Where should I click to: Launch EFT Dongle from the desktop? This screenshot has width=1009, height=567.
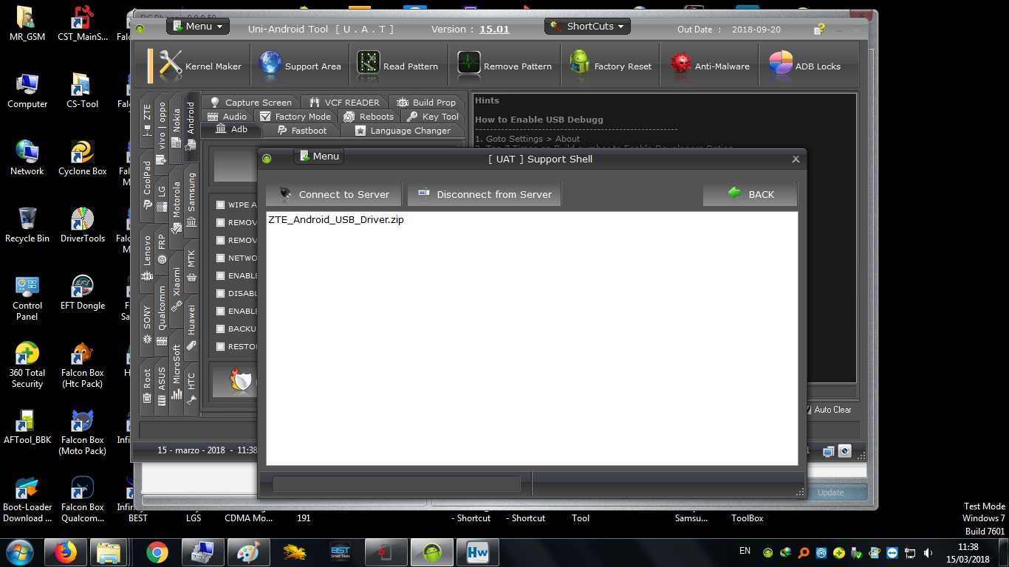[x=82, y=292]
